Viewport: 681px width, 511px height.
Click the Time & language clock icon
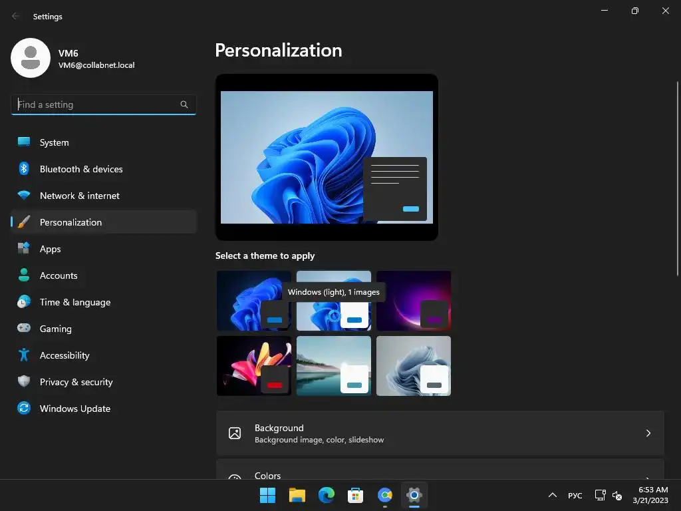pos(24,301)
